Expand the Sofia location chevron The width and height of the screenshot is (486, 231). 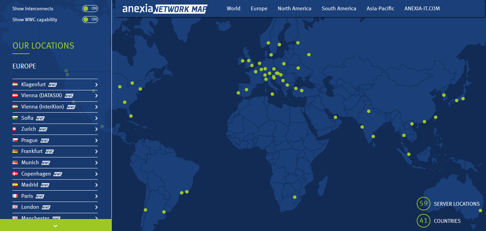(96, 118)
